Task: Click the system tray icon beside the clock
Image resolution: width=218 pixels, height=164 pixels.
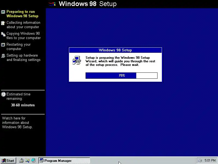Action: 200,161
